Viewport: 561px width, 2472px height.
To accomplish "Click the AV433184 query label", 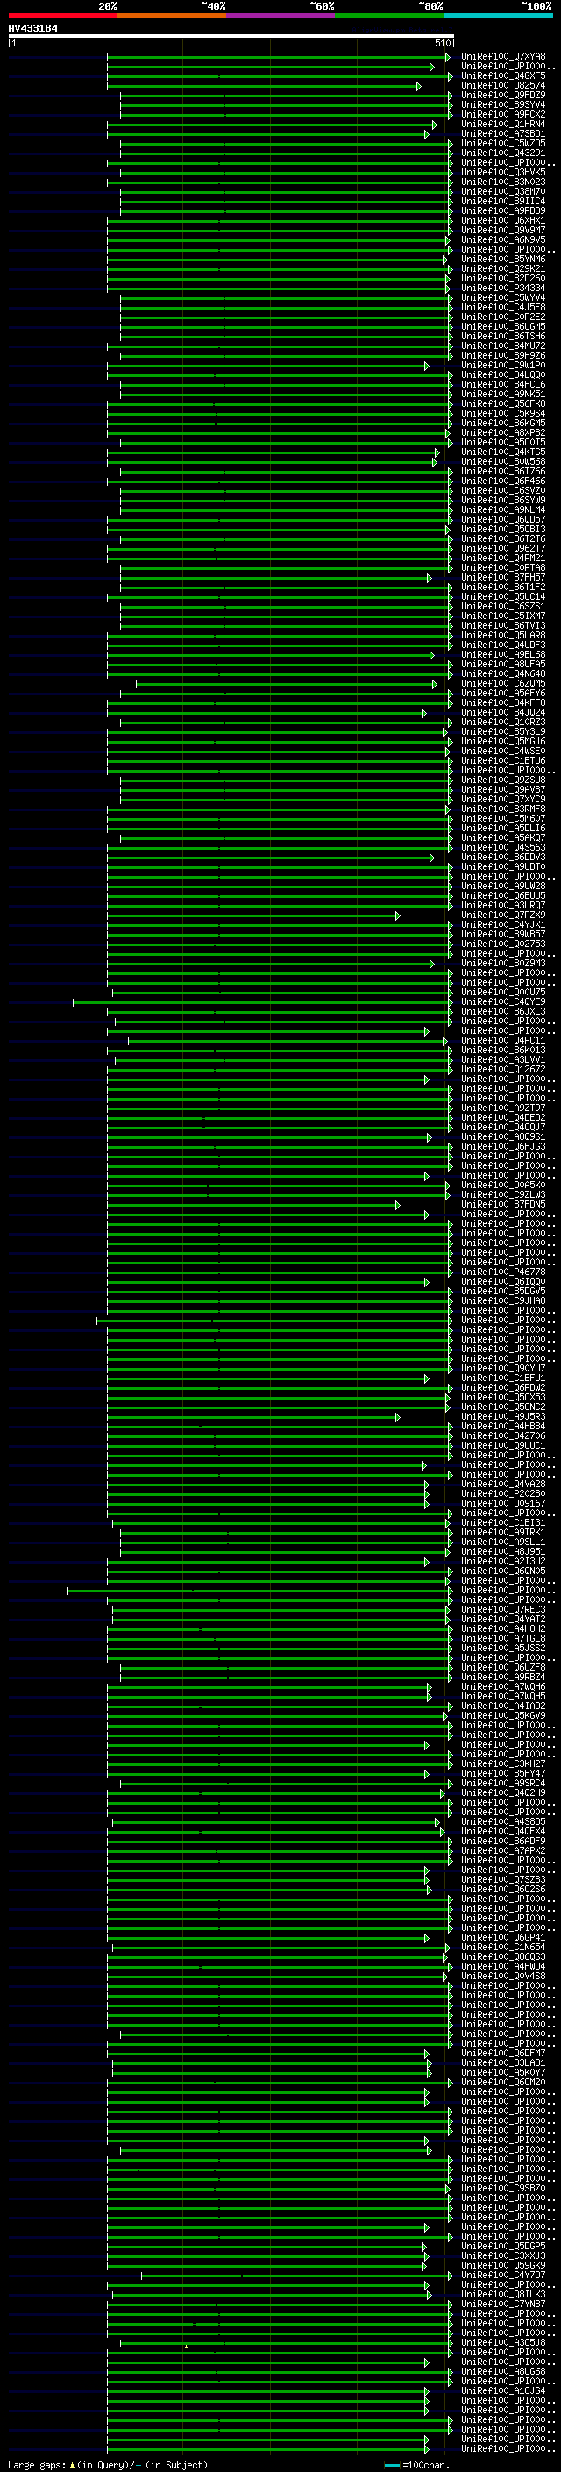I will (32, 29).
